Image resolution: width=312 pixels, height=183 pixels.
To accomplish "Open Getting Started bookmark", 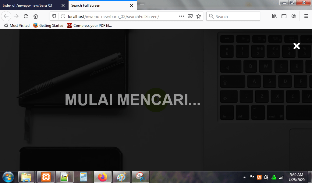I will pyautogui.click(x=48, y=26).
